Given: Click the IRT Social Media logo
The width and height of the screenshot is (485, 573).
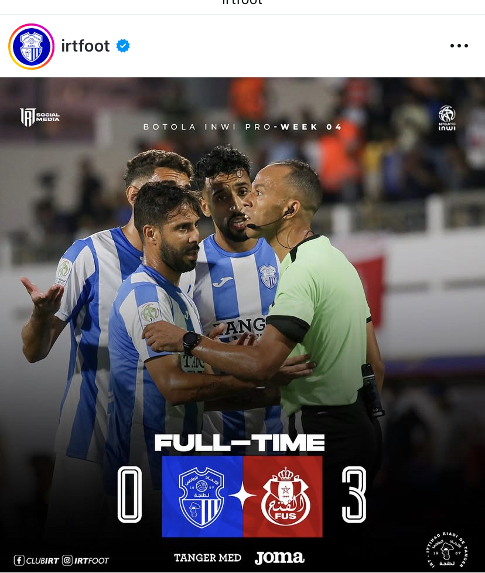Looking at the screenshot, I should [39, 117].
